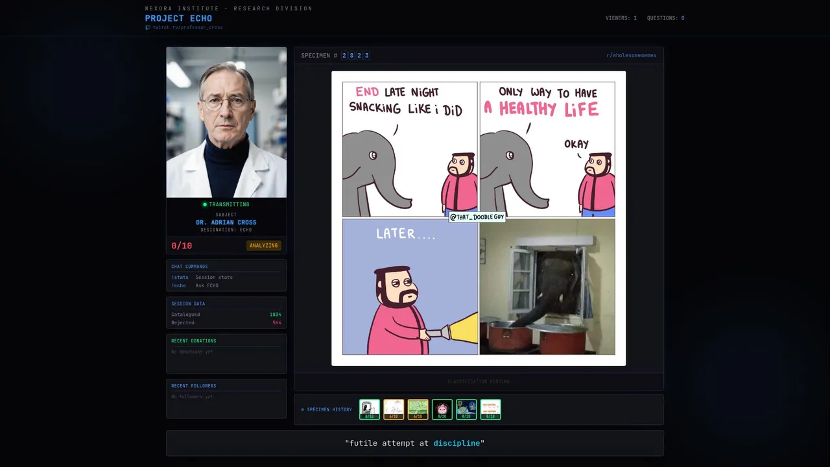Click the green TRANSMITTING status dot
830x467 pixels.
point(205,204)
